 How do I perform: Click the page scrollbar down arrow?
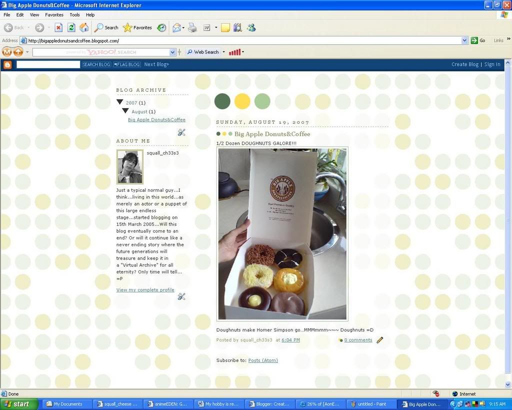508,384
